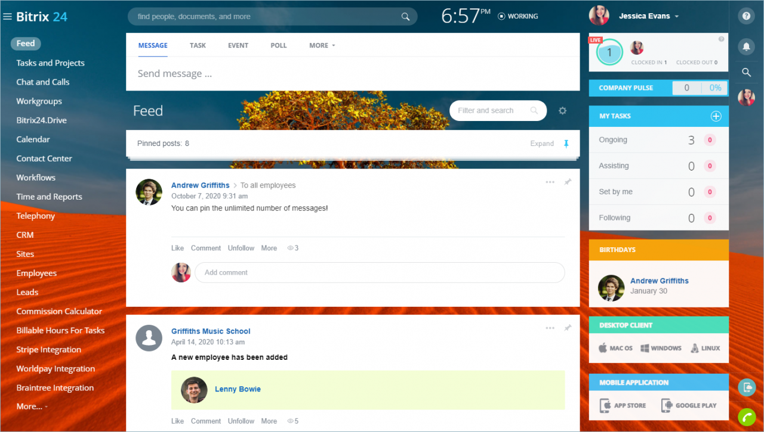
Task: Focus the Add comment field
Action: [x=380, y=272]
